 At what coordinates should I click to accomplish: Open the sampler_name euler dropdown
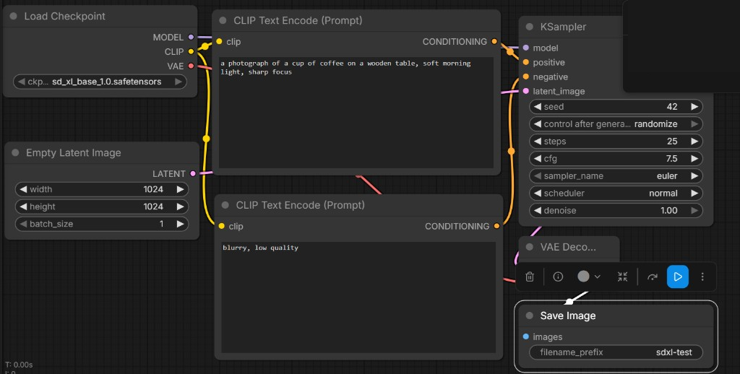616,176
